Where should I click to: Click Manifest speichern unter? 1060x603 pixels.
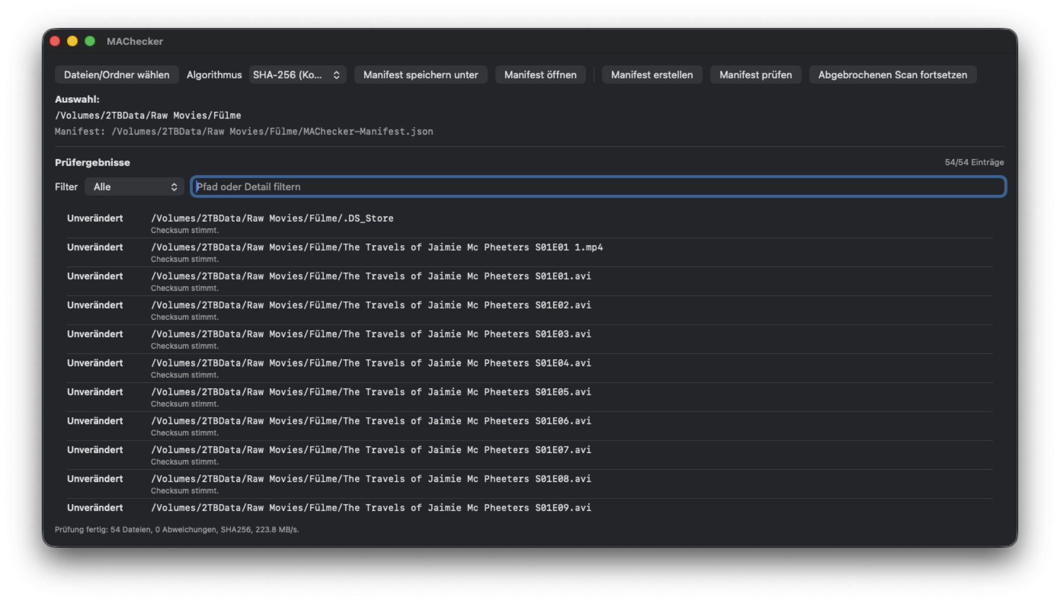421,75
